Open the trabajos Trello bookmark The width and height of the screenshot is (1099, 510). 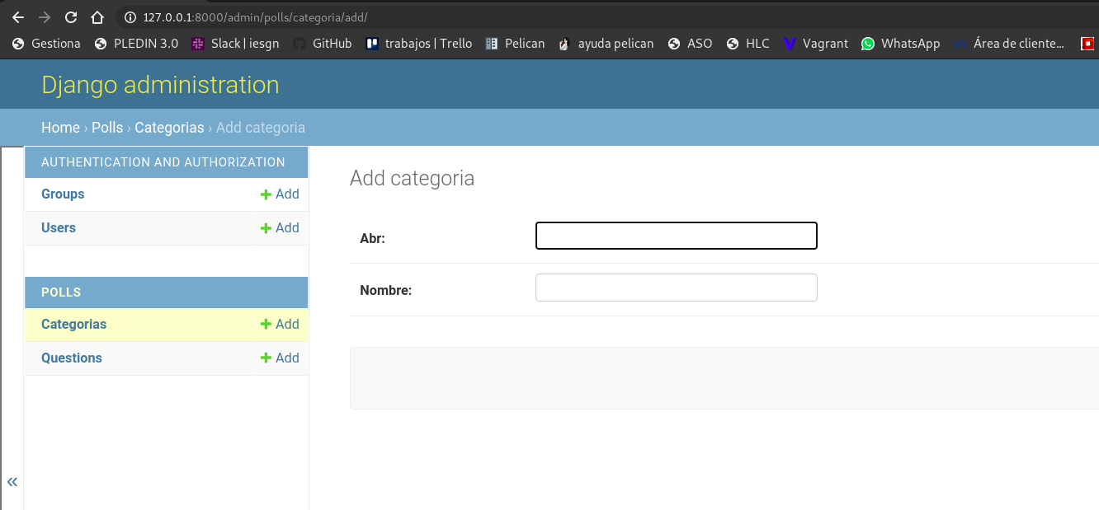coord(419,44)
